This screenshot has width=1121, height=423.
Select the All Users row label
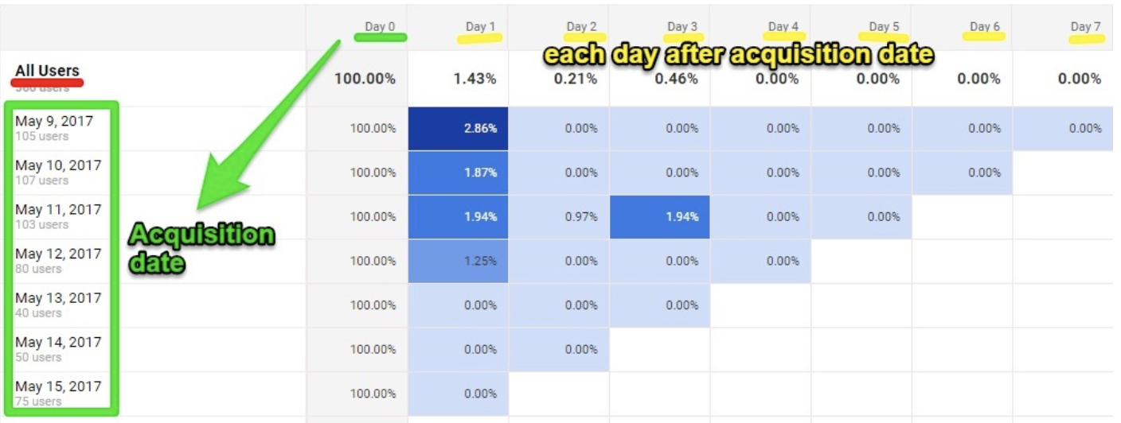point(47,71)
